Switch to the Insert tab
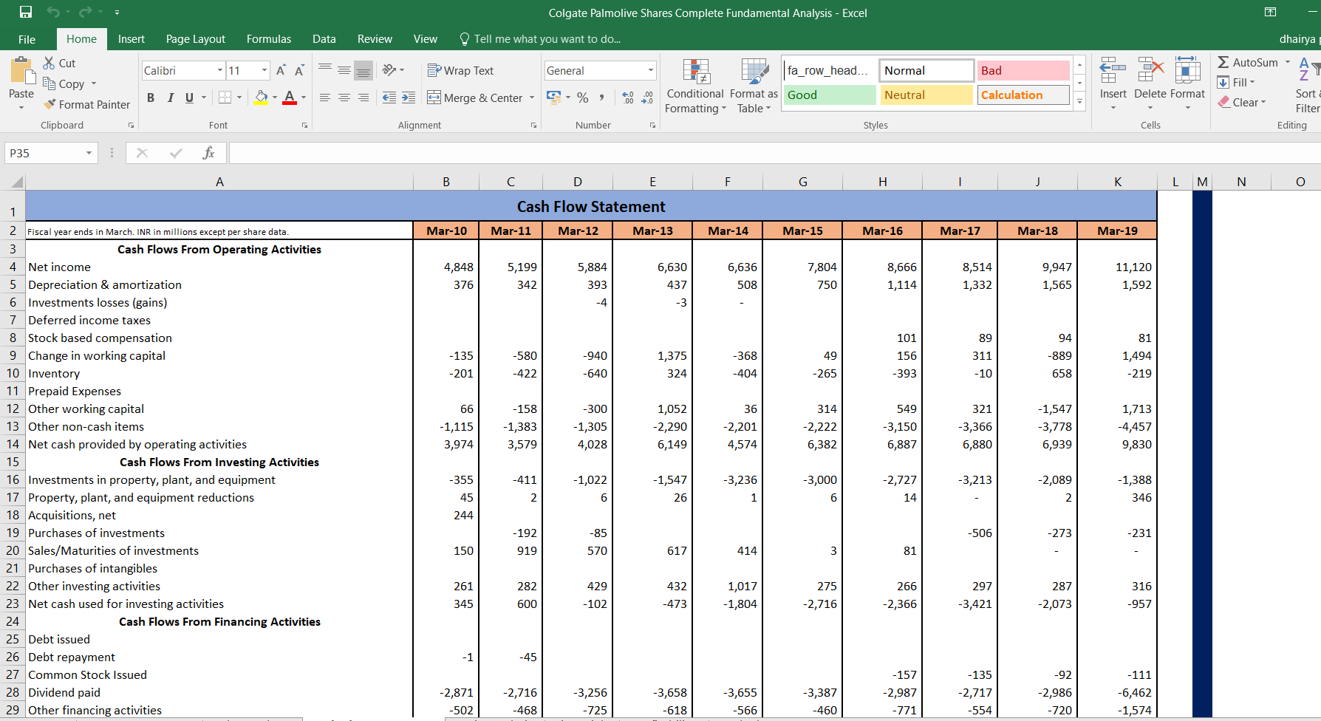This screenshot has height=721, width=1321. click(x=132, y=39)
